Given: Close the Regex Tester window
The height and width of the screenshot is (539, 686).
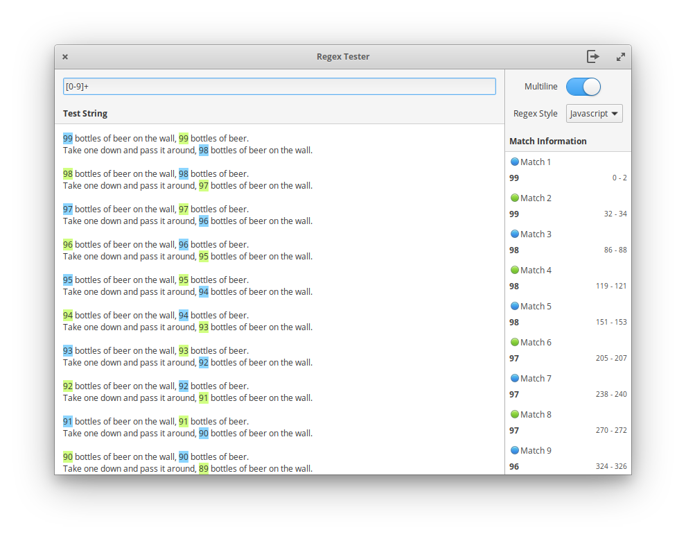Looking at the screenshot, I should click(65, 57).
